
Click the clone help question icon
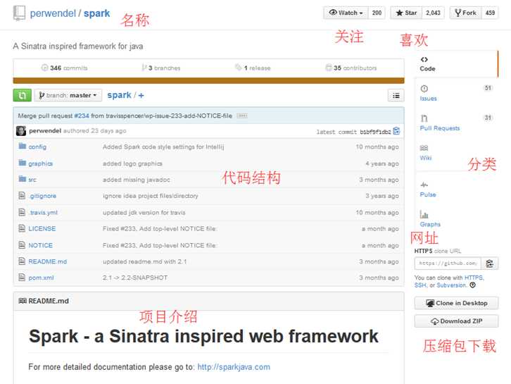point(472,285)
